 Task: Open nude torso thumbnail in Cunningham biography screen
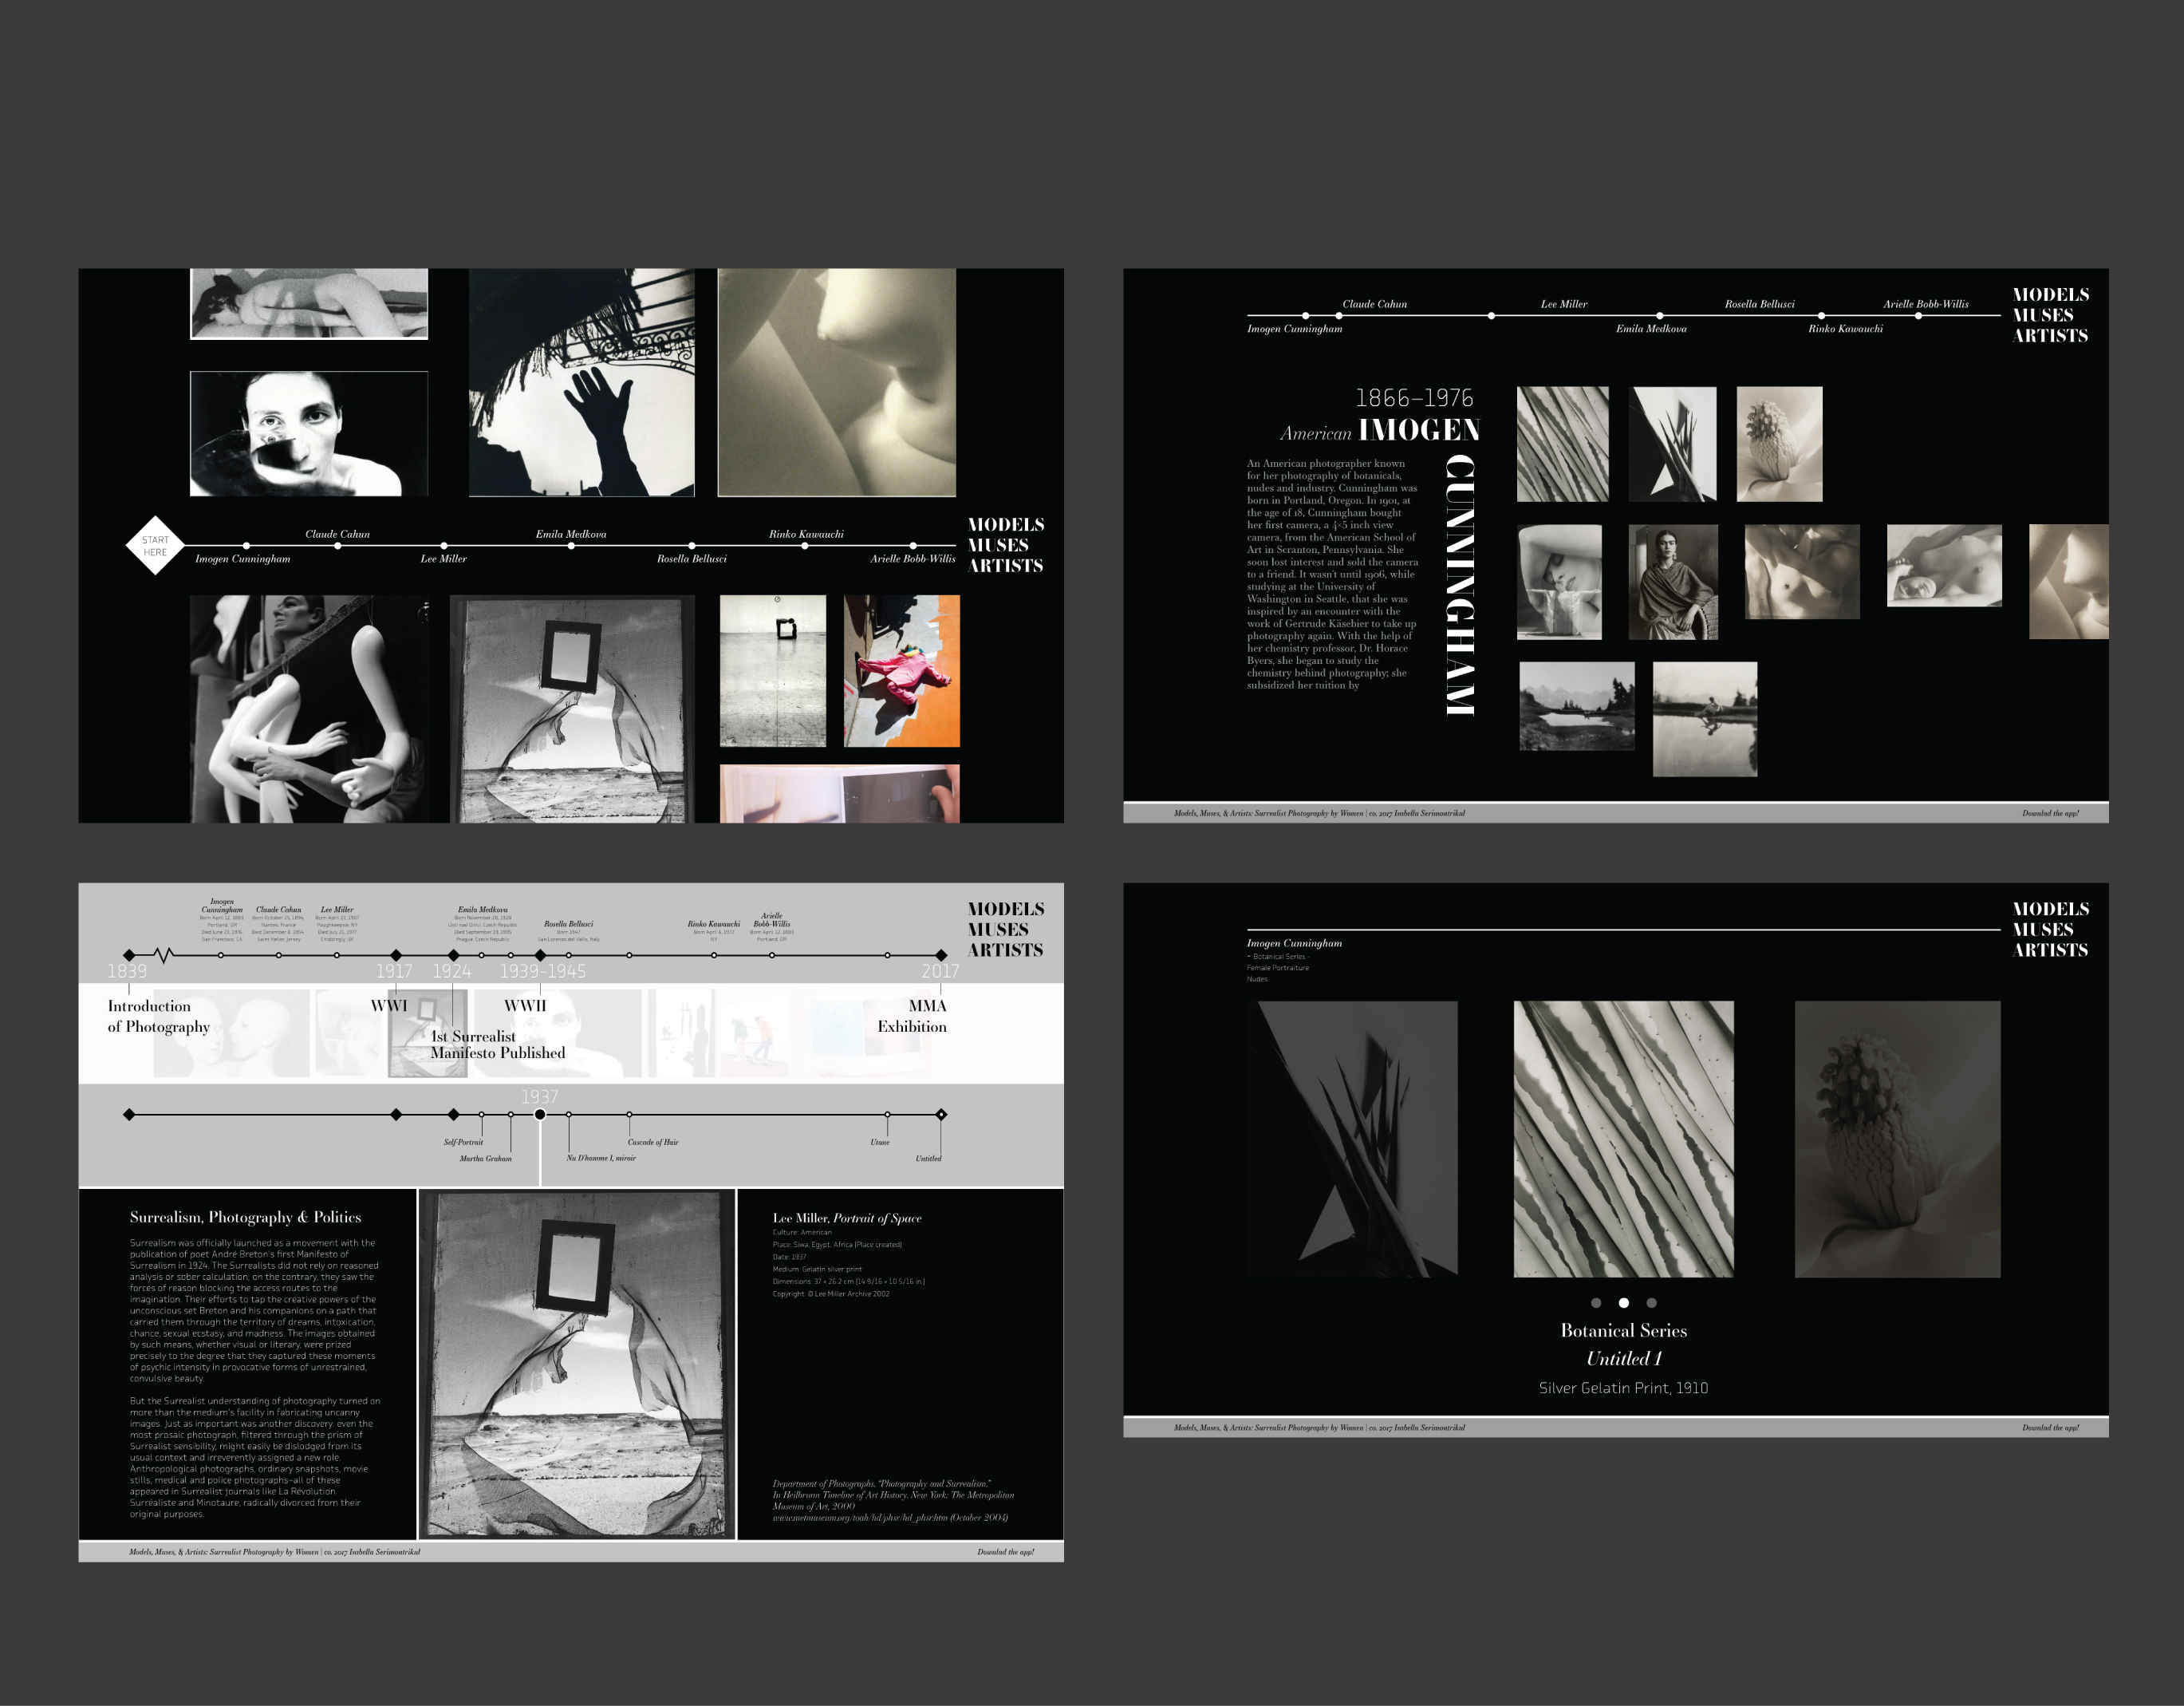1802,572
